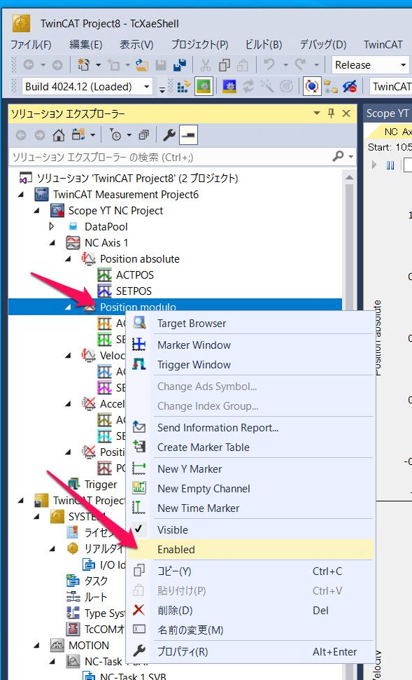Choose プロパティ(R) from context menu
Image resolution: width=412 pixels, height=680 pixels.
251,652
